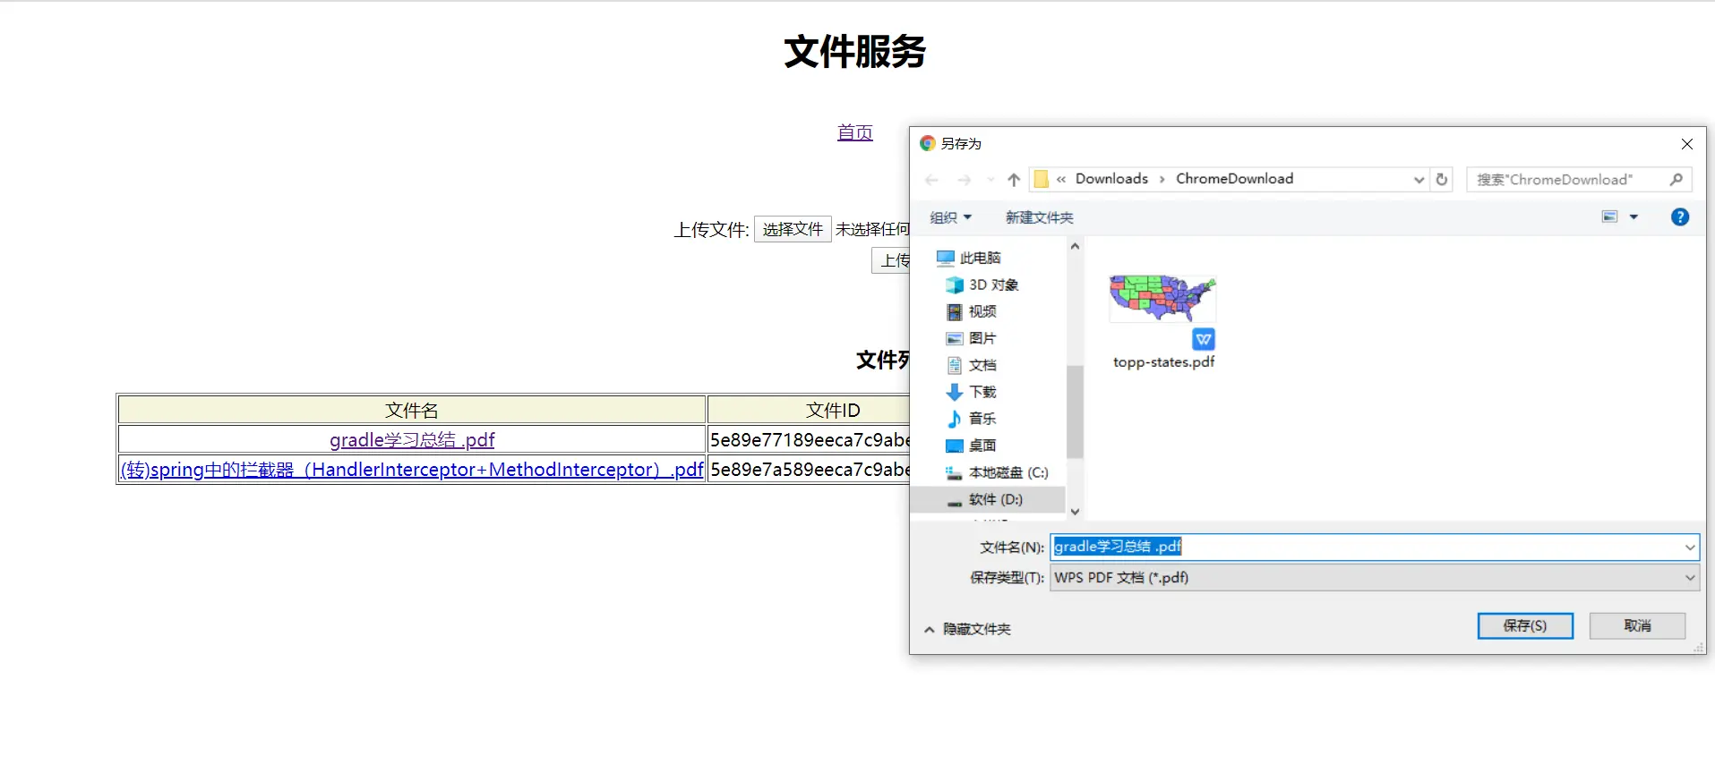
Task: Click file ID 5e89e7a589eeca7c9abe cell
Action: [810, 469]
